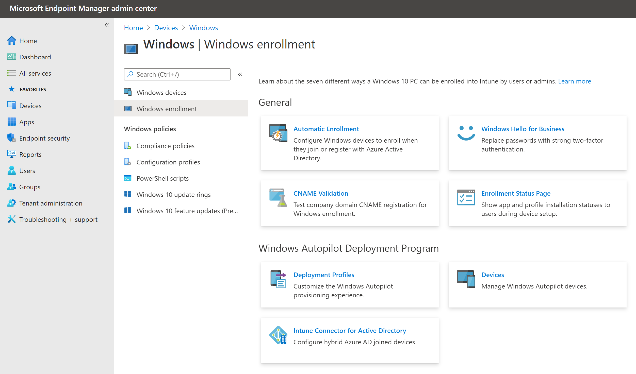Click the Windows enrollment menu item icon
This screenshot has width=636, height=374.
point(128,109)
